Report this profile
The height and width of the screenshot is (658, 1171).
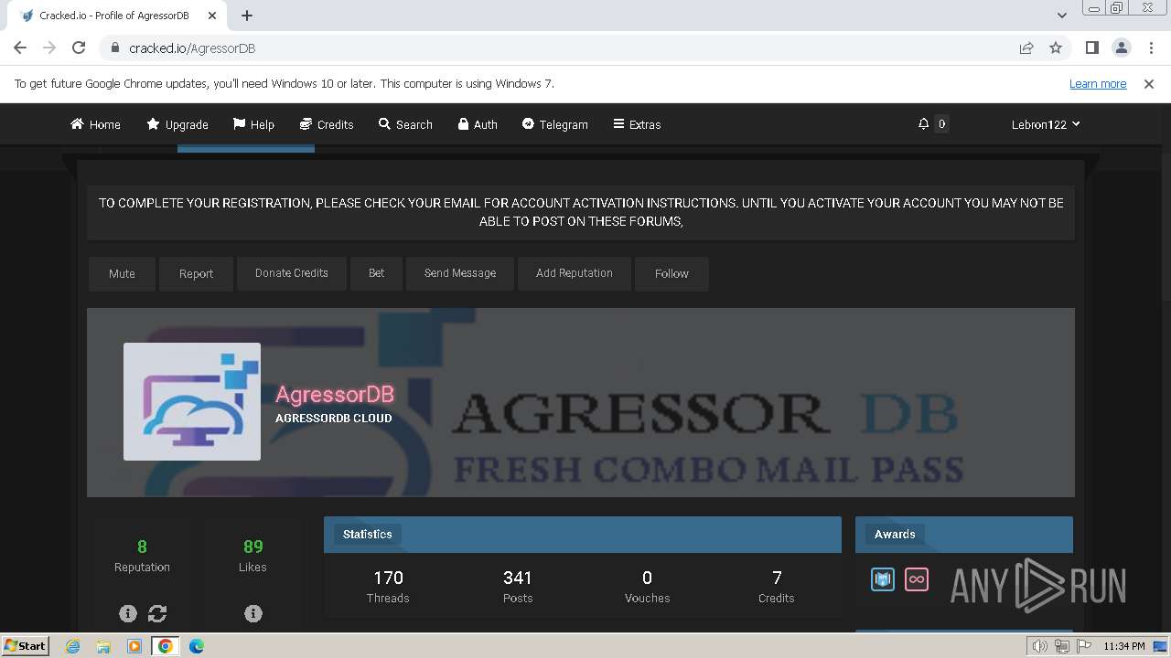click(196, 273)
